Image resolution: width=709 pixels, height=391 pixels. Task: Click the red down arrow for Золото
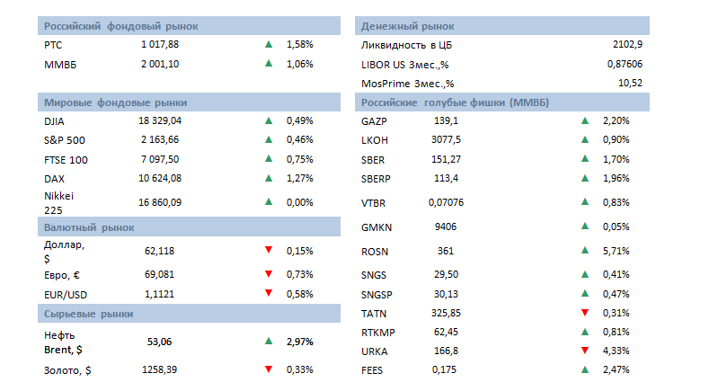(268, 369)
